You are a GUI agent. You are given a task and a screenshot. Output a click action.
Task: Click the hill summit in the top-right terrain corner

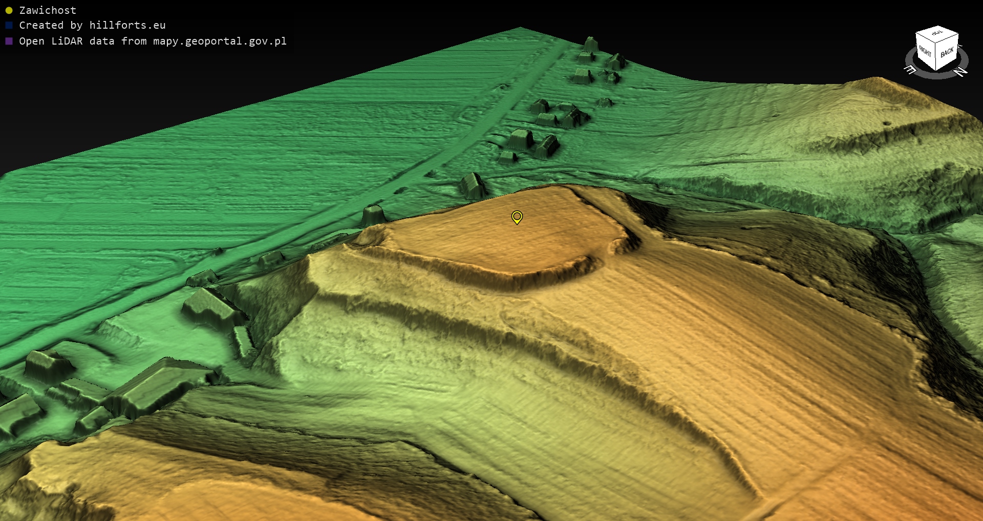coord(875,82)
